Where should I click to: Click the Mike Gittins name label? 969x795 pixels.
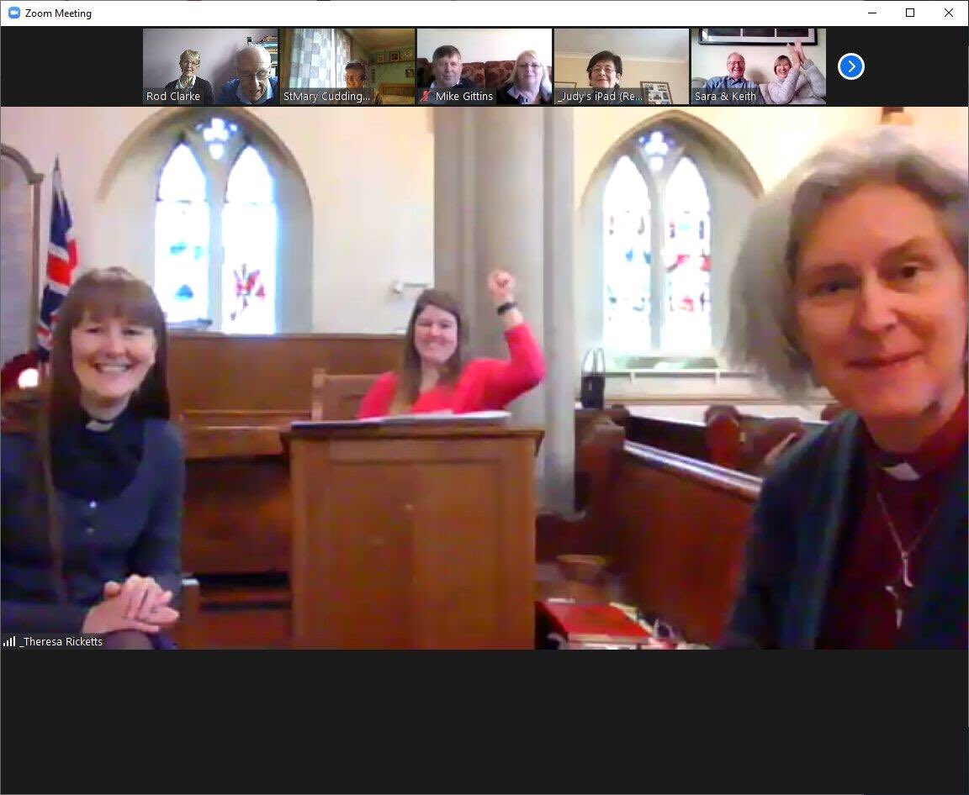click(464, 97)
